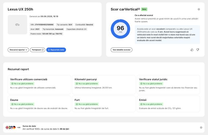The height and width of the screenshot is (135, 208).
Task: Click the Putere motor chip
Action: (46, 34)
